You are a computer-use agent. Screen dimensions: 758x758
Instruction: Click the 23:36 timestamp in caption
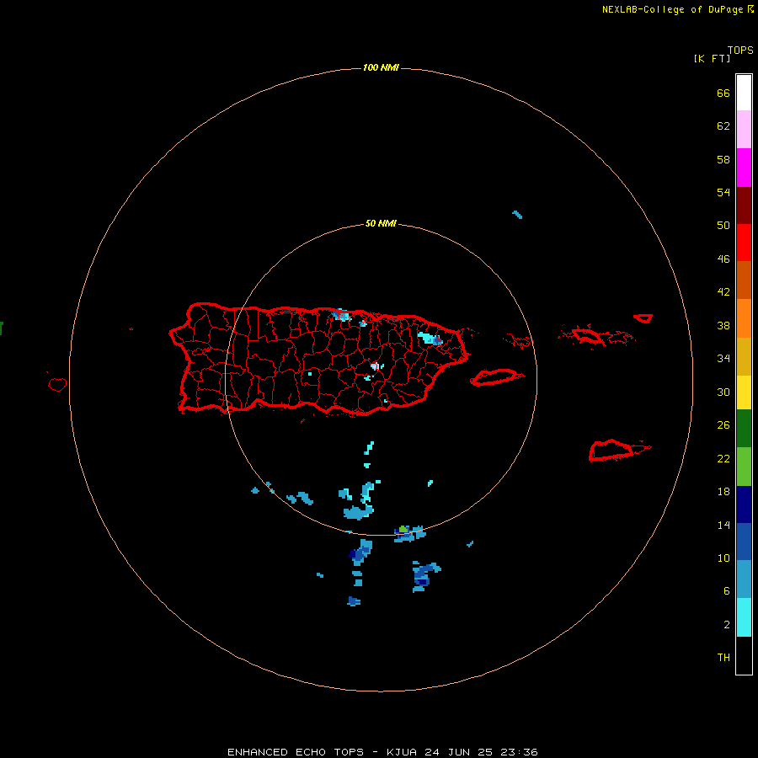(x=520, y=752)
